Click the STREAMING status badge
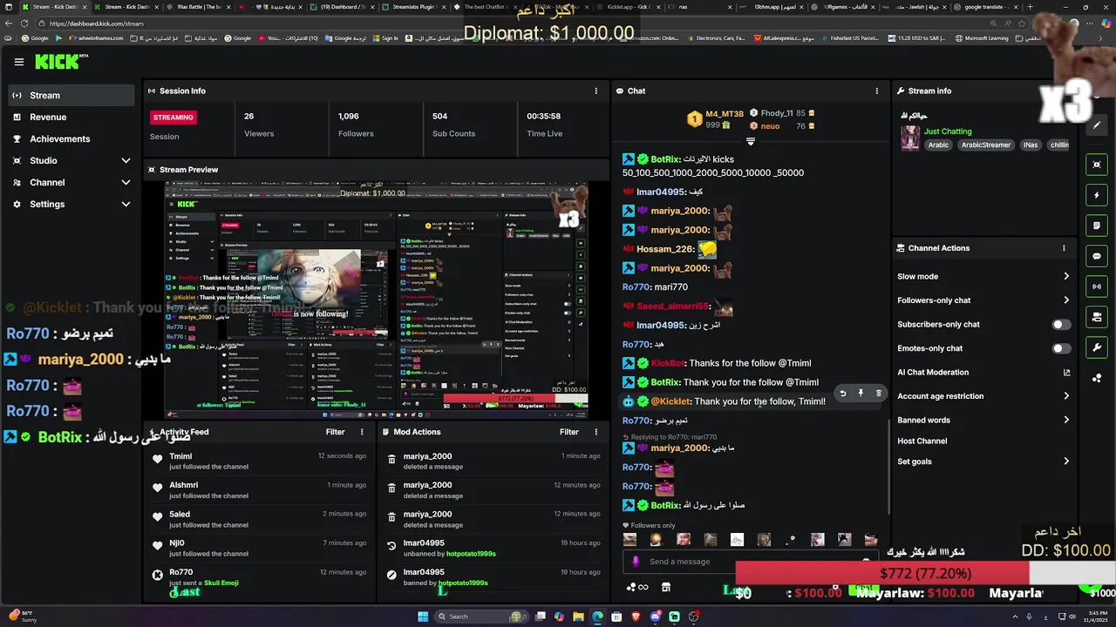1116x627 pixels. [x=174, y=117]
